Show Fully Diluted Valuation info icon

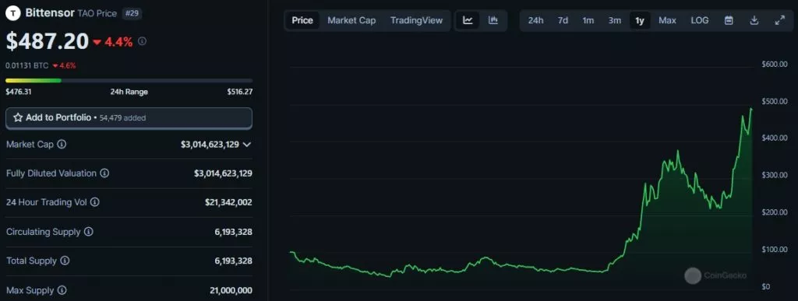[104, 173]
